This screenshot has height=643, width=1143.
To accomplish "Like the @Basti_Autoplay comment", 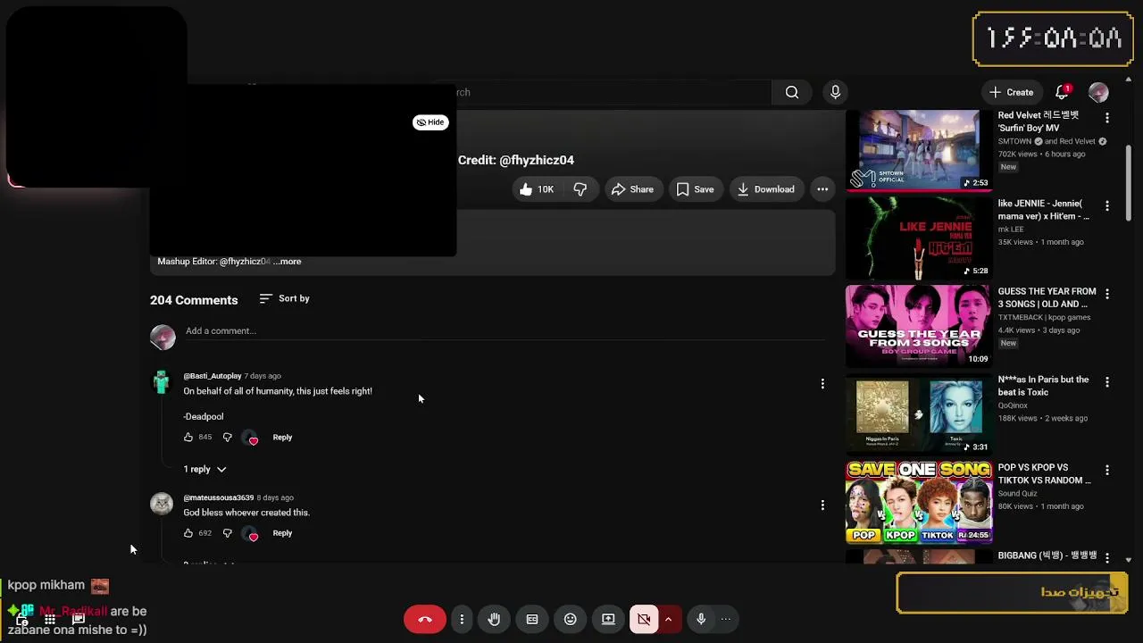I will point(188,438).
